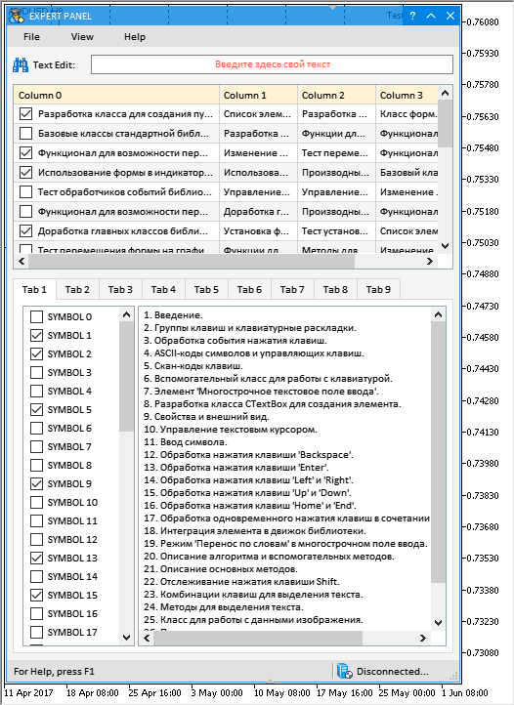Viewport: 514px width, 705px height.
Task: Click the symbol list vertical scrollbar thumb
Action: click(x=126, y=376)
